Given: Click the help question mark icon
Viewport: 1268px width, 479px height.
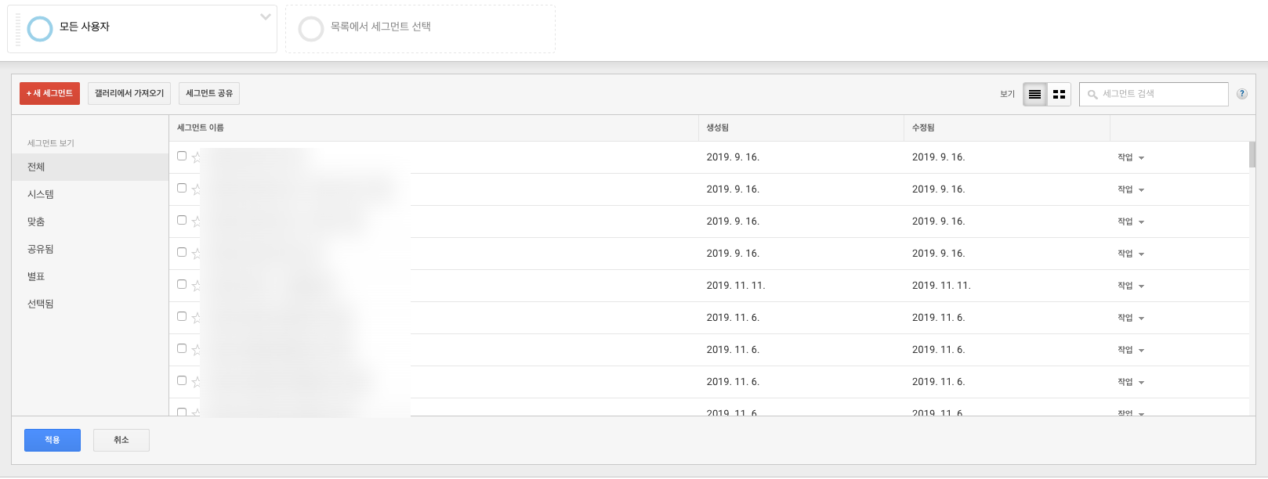Looking at the screenshot, I should coord(1241,94).
